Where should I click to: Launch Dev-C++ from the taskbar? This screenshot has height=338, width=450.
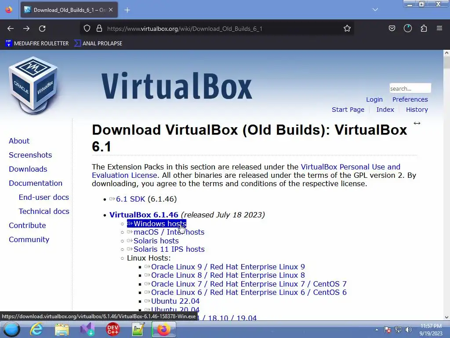[112, 329]
